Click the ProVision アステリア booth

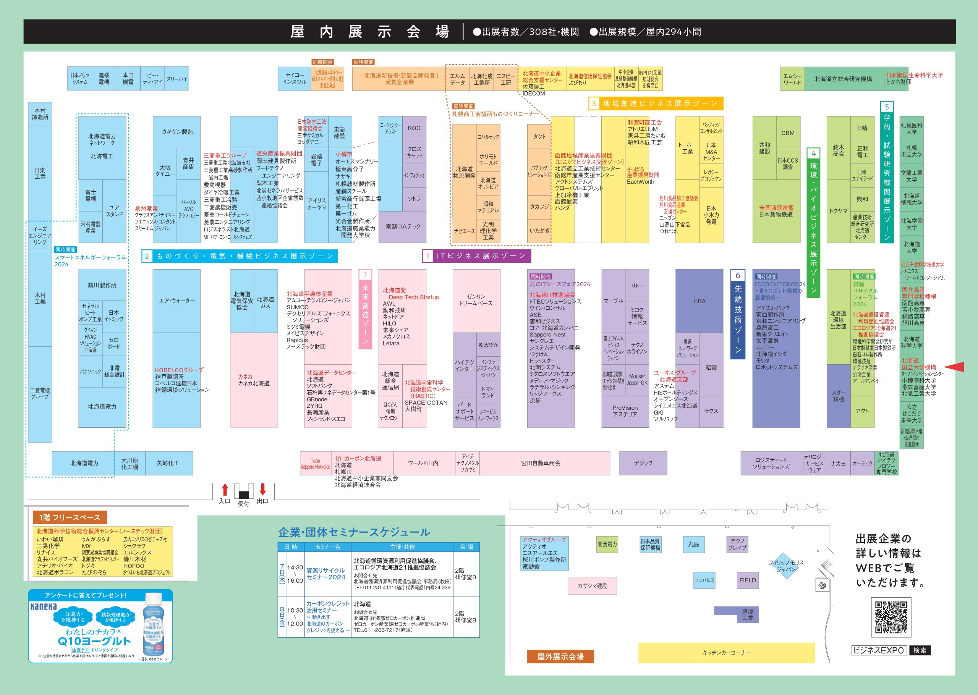(625, 411)
